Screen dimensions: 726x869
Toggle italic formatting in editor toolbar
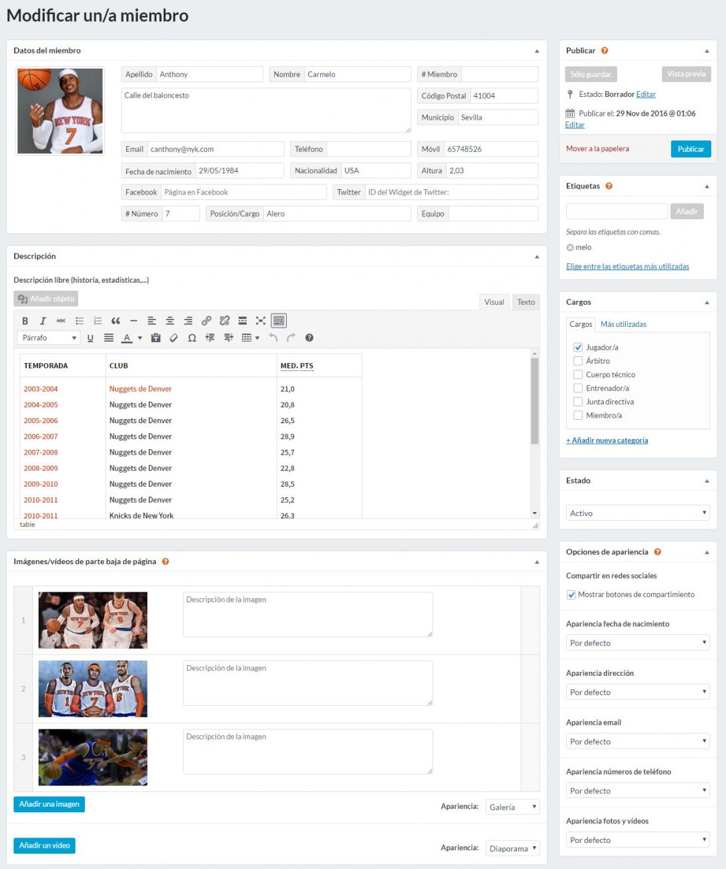click(x=43, y=321)
